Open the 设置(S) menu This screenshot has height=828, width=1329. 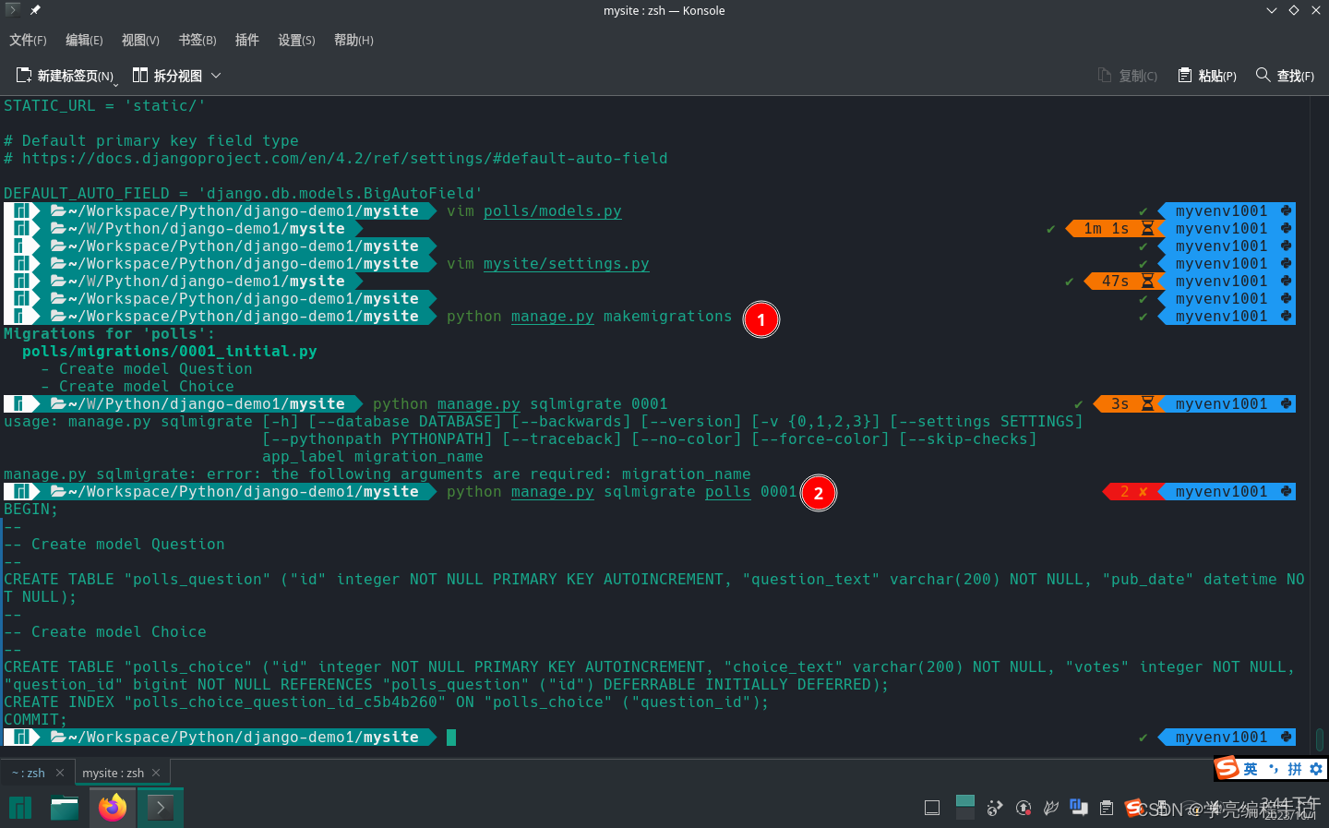pos(296,40)
